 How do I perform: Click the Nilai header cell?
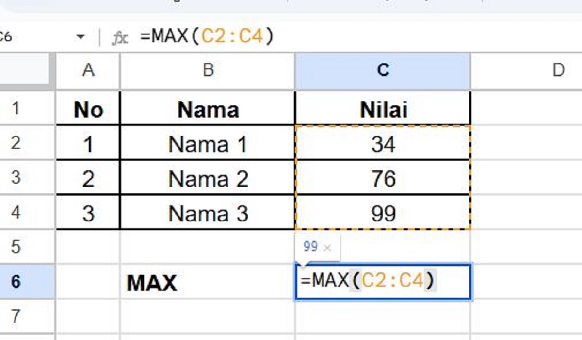point(383,109)
